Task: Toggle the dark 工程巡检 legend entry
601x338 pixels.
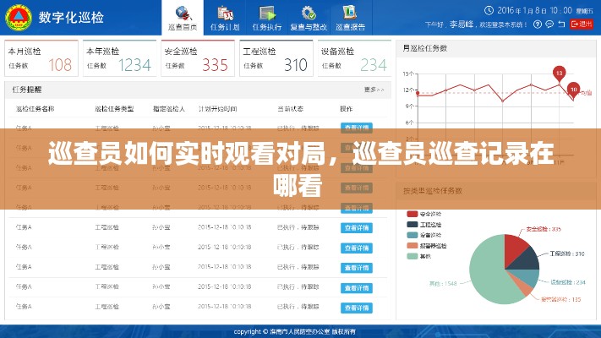Action: pyautogui.click(x=413, y=225)
